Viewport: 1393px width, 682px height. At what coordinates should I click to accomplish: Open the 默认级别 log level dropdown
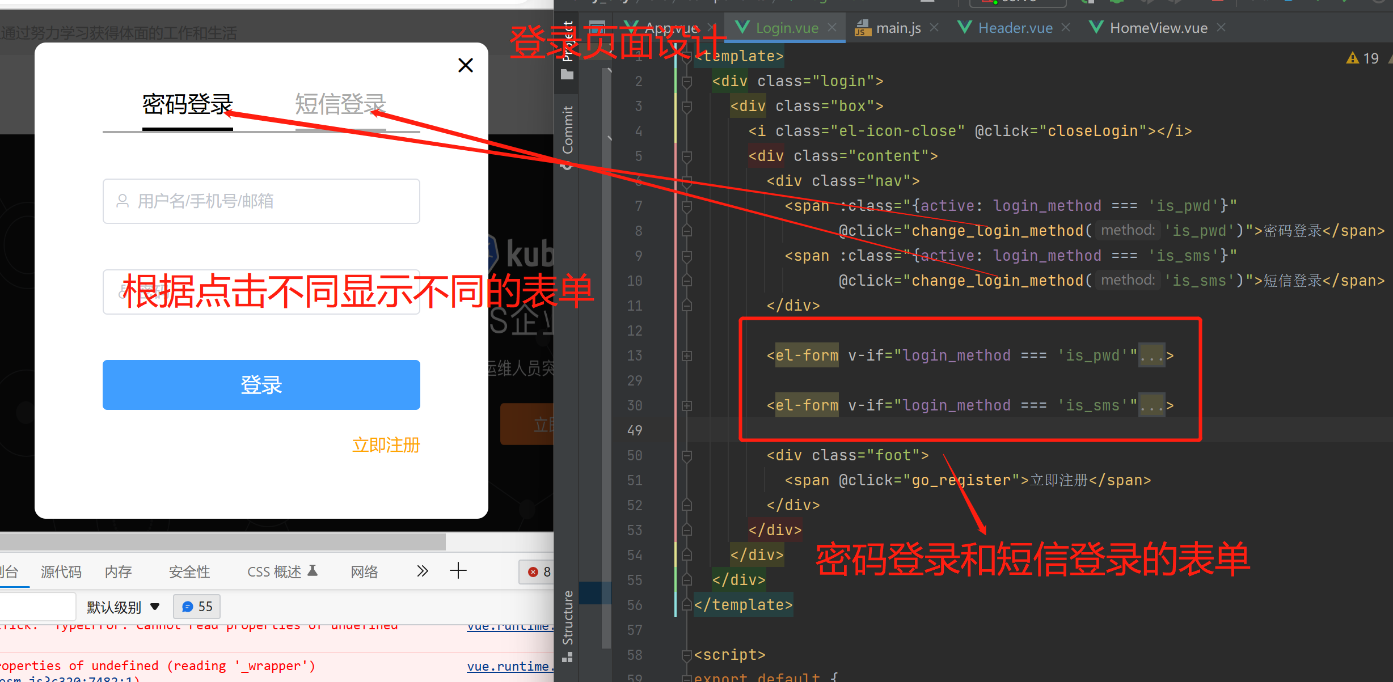[123, 607]
